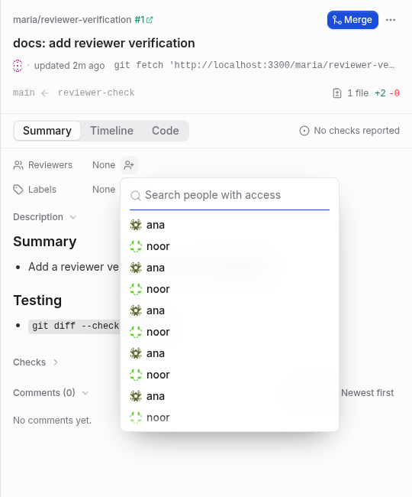Click the No checks reported status

(x=349, y=131)
